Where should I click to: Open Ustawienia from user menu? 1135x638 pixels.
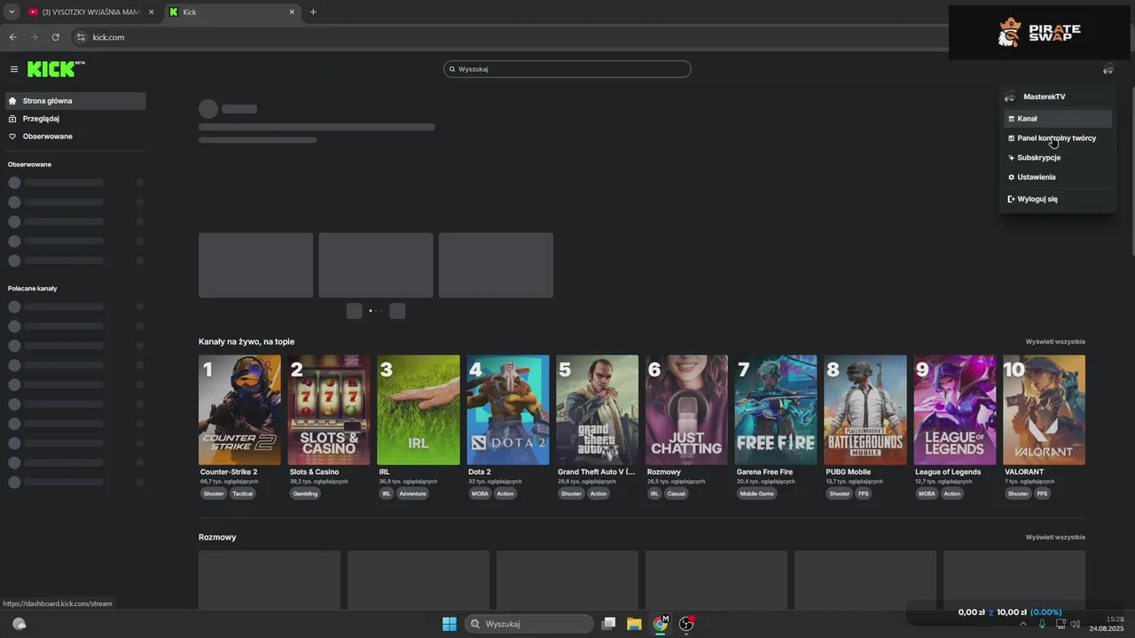tap(1058, 177)
